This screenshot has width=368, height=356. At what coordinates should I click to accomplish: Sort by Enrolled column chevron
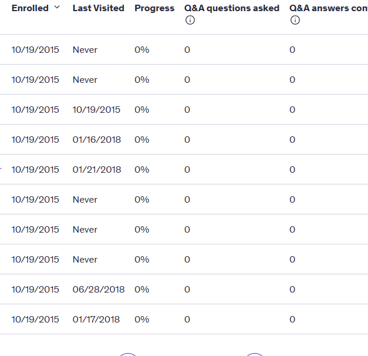tap(57, 7)
